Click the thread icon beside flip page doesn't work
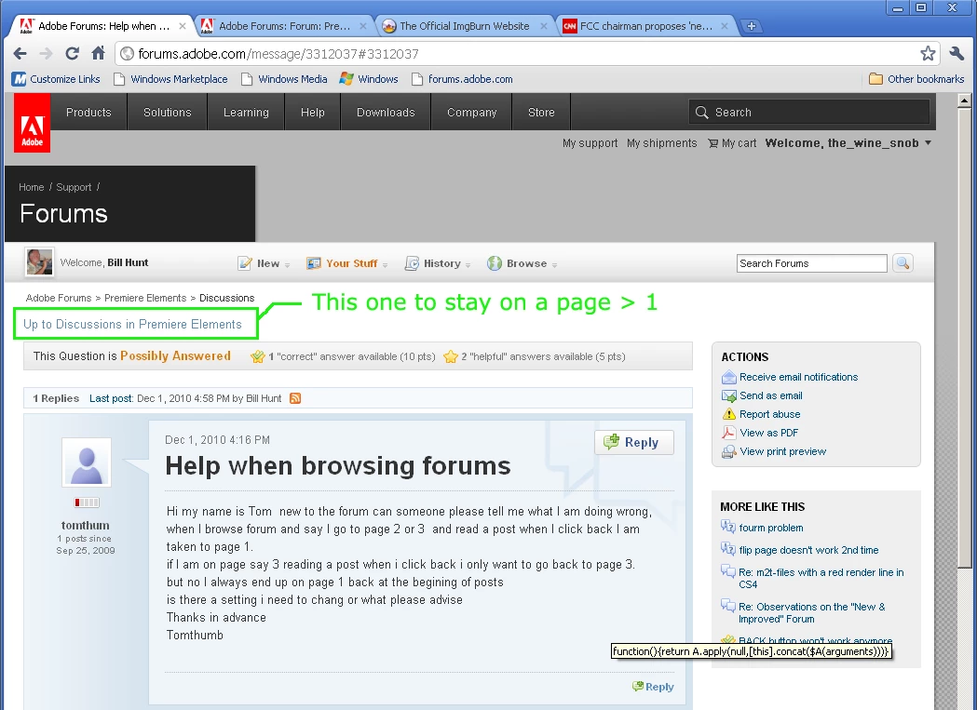977x710 pixels. coord(727,549)
